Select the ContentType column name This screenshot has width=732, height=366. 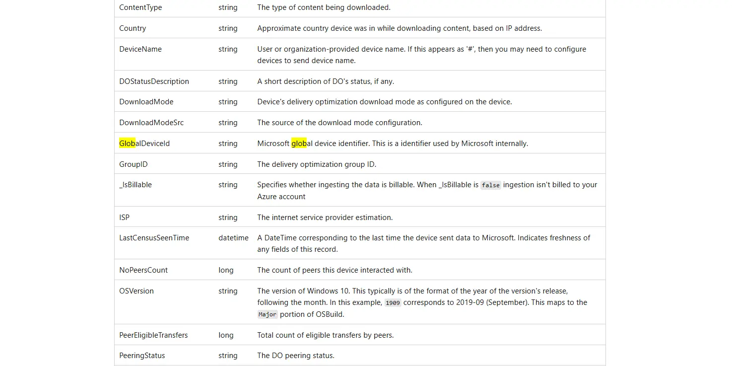(140, 7)
